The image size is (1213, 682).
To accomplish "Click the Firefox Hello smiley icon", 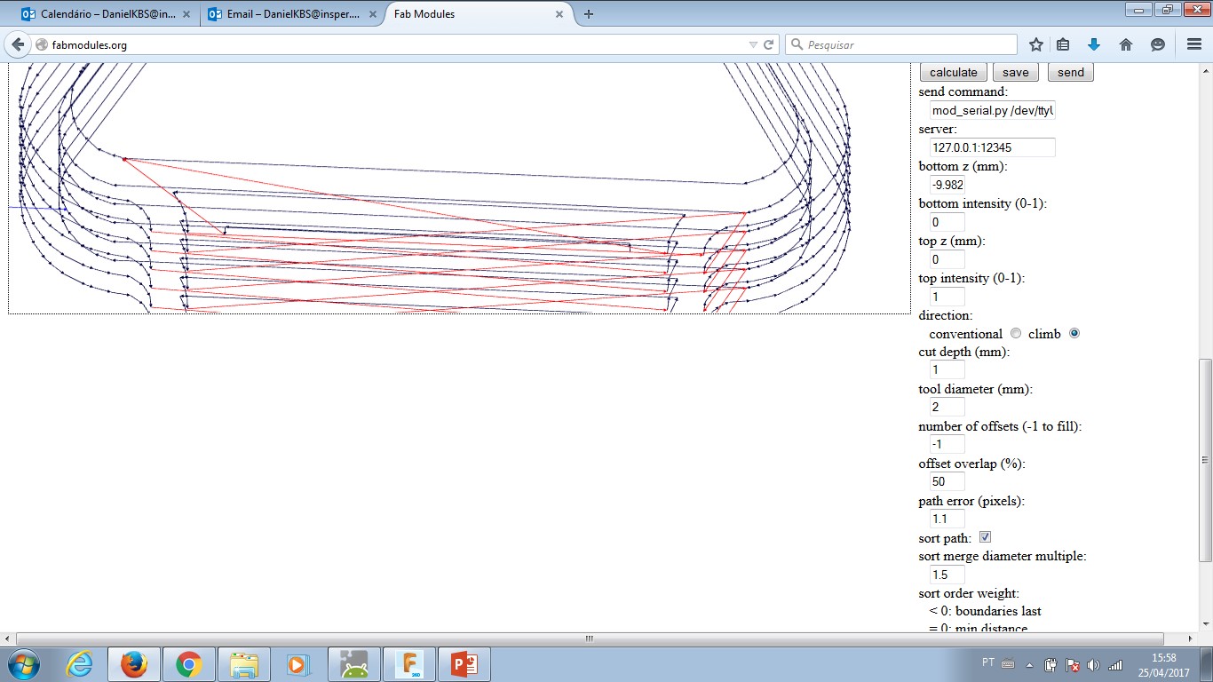I will 1157,44.
